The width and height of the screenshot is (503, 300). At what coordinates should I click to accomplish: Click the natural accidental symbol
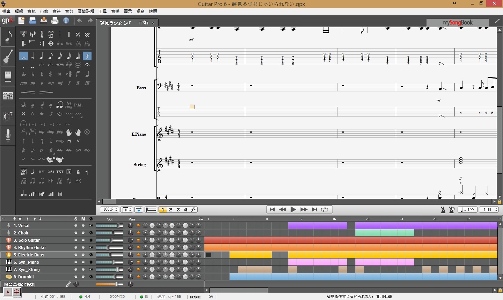(x=42, y=74)
